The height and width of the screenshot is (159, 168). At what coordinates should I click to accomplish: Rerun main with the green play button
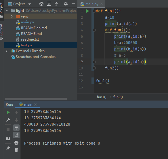coord(8,112)
